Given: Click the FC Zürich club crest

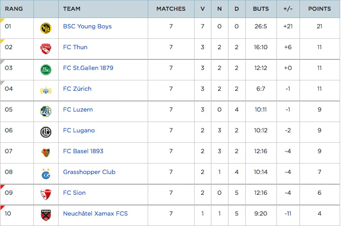Looking at the screenshot, I should pos(46,90).
